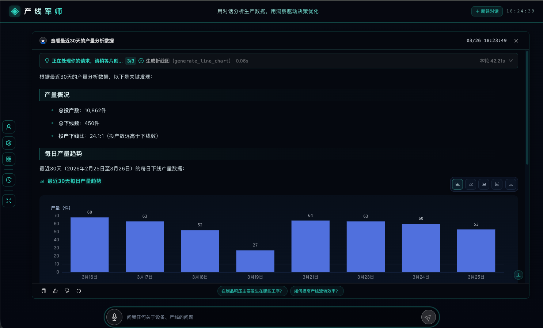This screenshot has height=328, width=543.
Task: Switch chart to scatter plot view
Action: [497, 184]
